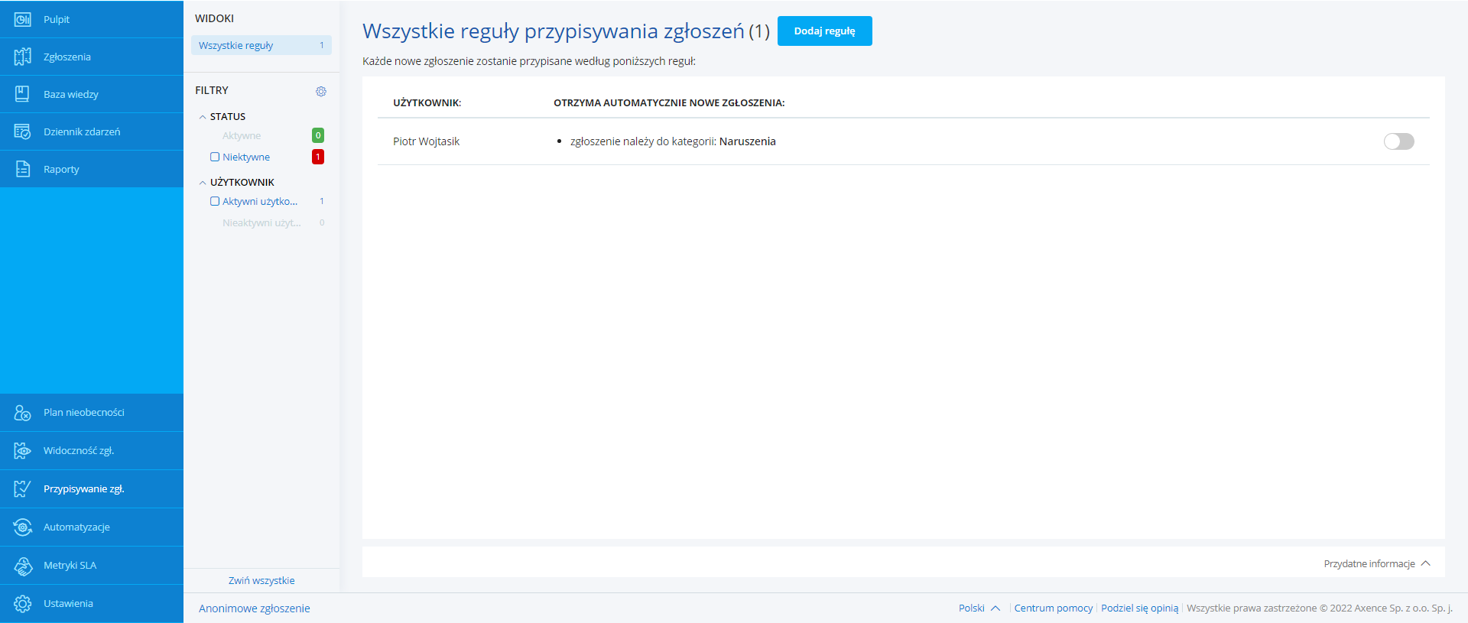Viewport: 1468px width, 623px height.
Task: Collapse the STATUS filter section
Action: coord(203,117)
